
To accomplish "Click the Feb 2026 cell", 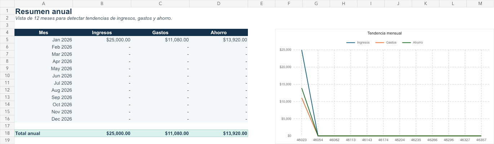I will pos(44,47).
